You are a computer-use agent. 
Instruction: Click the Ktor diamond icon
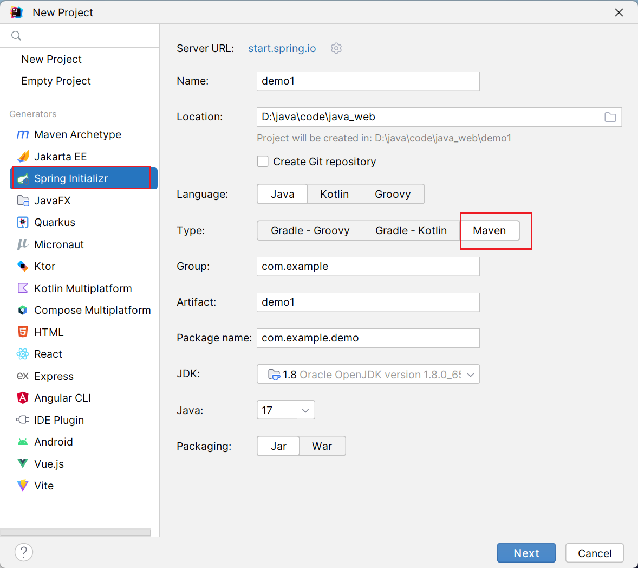pyautogui.click(x=23, y=266)
